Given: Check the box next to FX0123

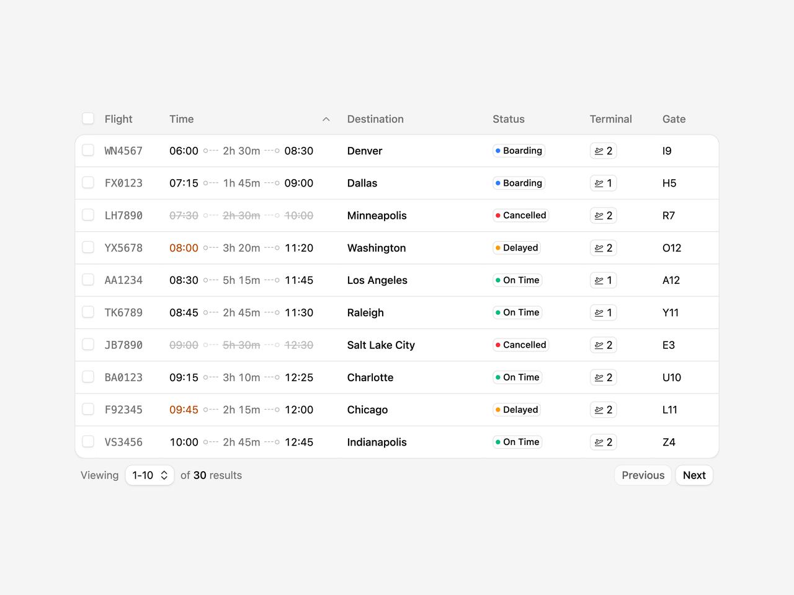Looking at the screenshot, I should [88, 182].
